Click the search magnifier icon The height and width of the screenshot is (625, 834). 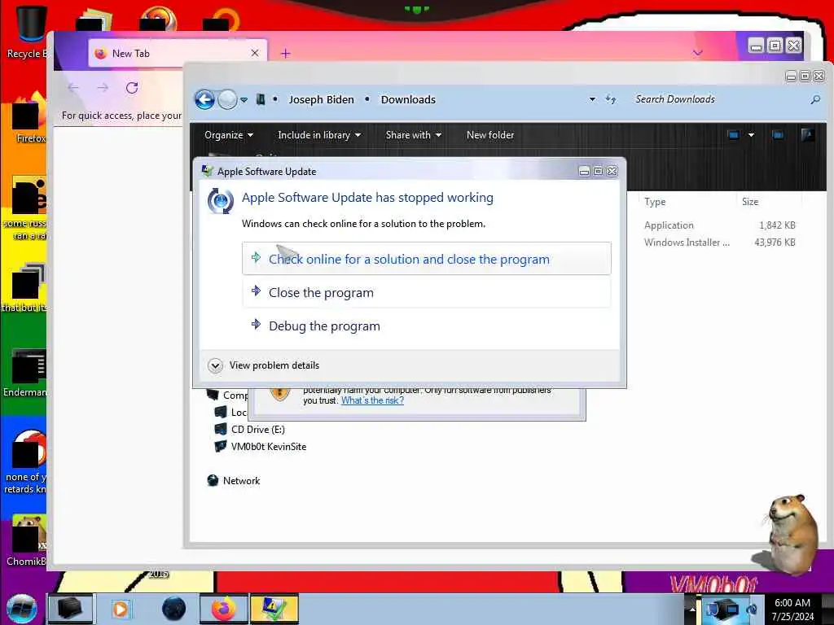(815, 99)
